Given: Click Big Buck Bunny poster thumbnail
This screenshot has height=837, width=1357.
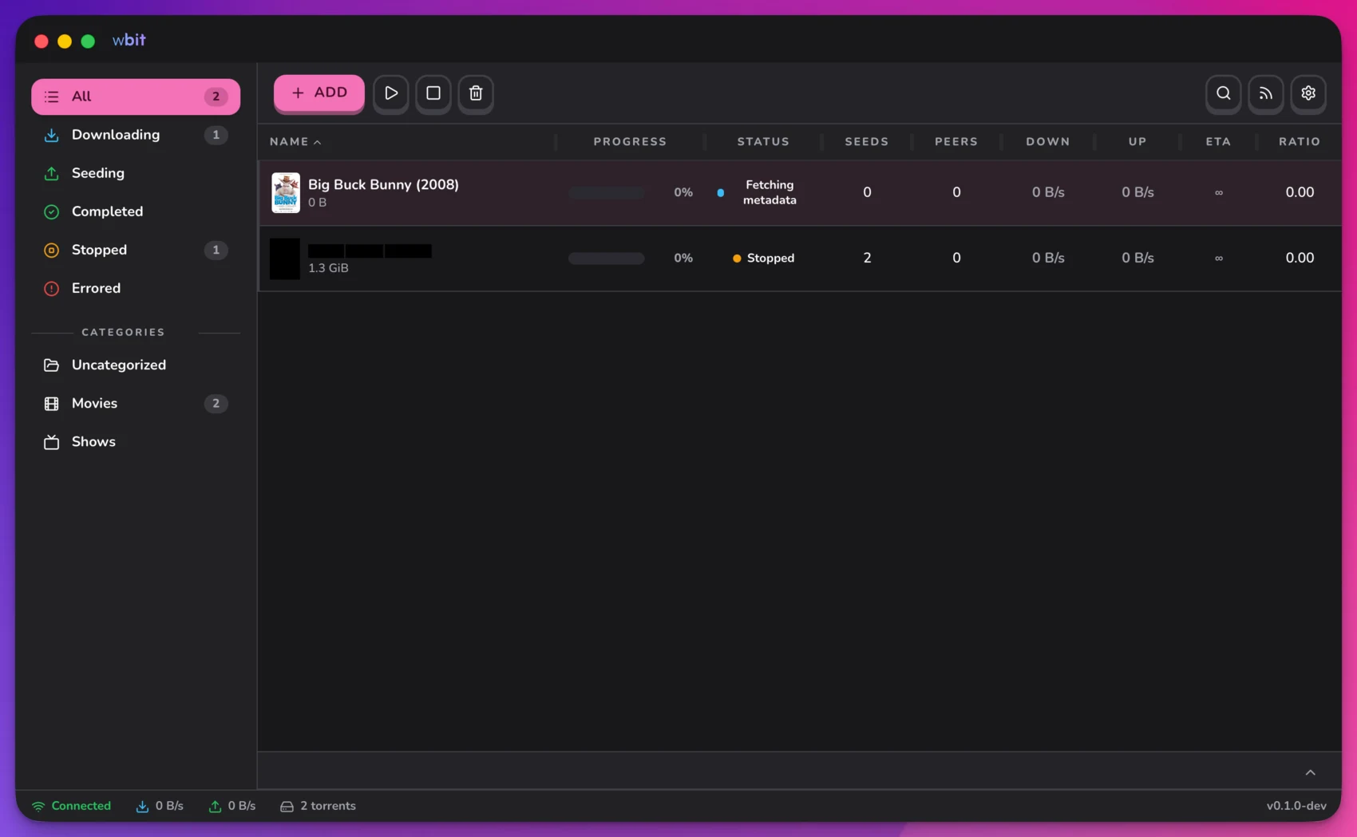Looking at the screenshot, I should (286, 192).
